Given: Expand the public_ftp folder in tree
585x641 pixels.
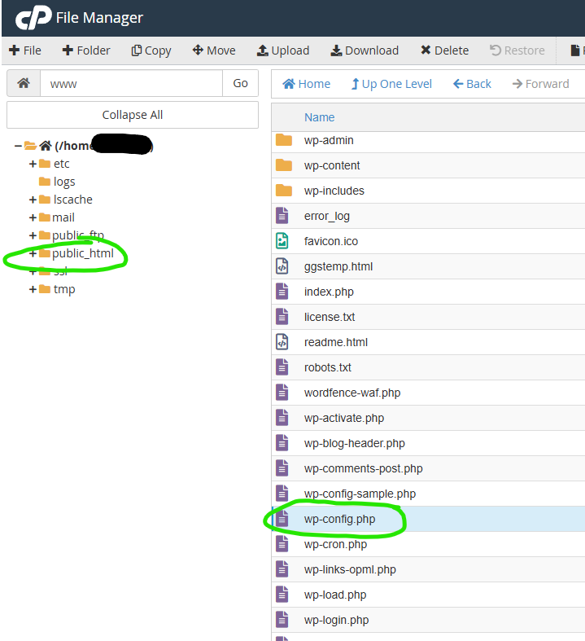Looking at the screenshot, I should pyautogui.click(x=33, y=236).
